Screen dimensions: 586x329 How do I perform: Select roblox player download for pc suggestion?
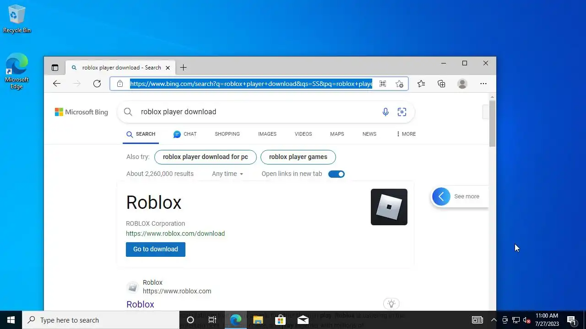click(x=206, y=157)
